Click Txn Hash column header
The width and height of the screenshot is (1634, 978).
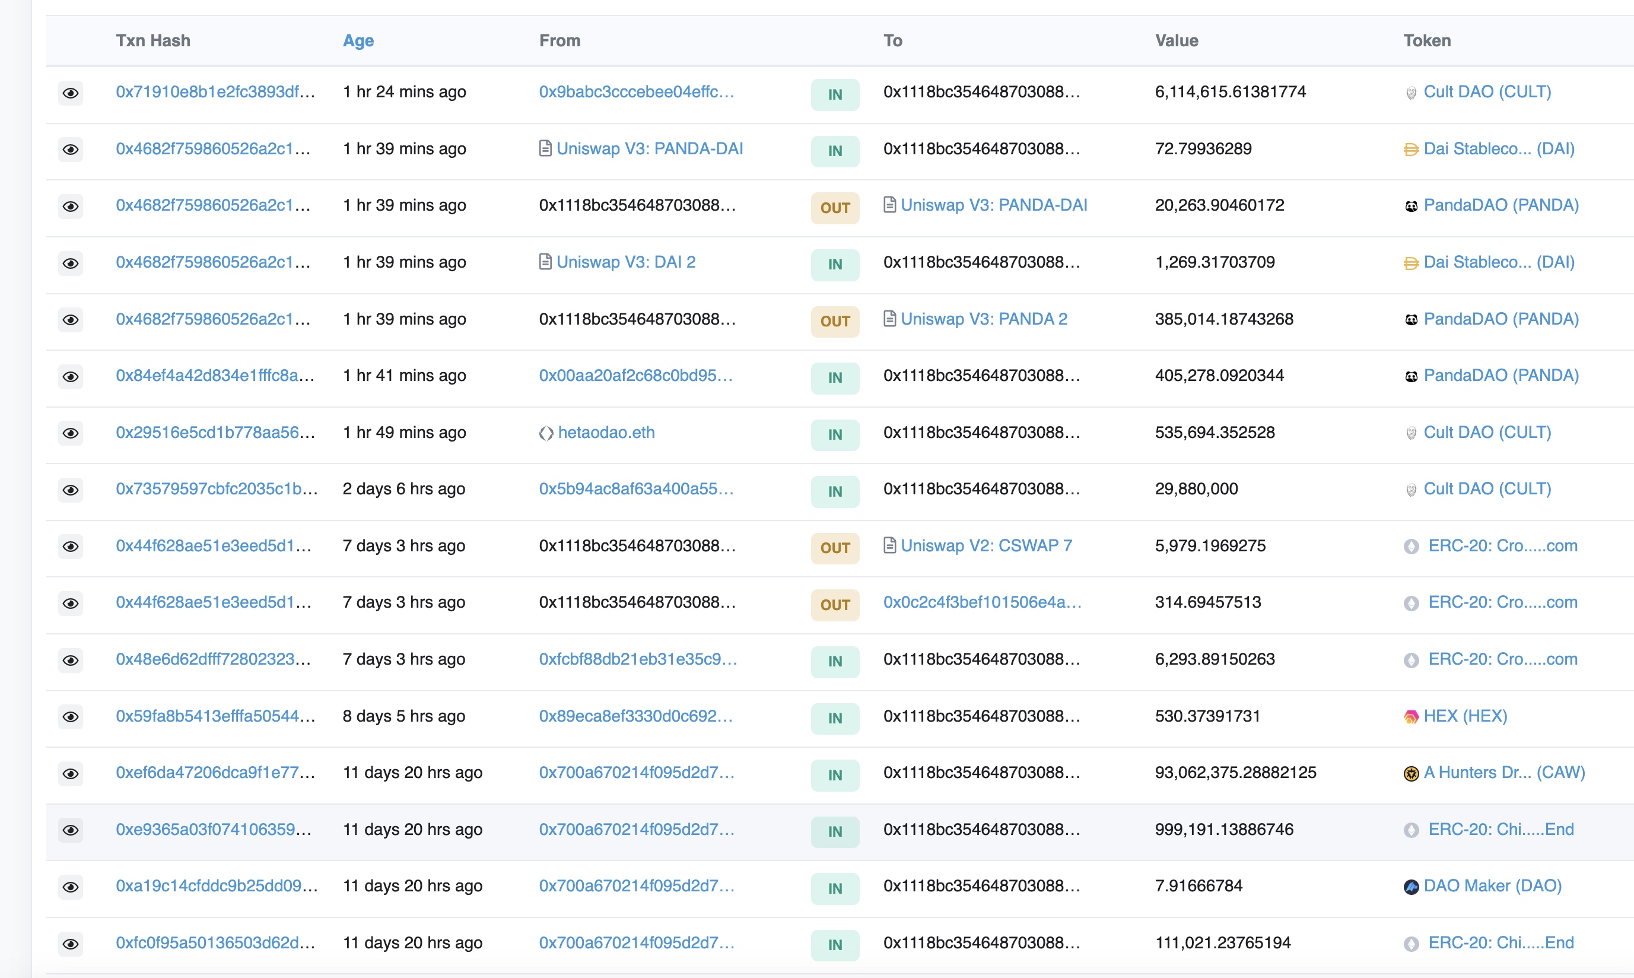[x=153, y=41]
